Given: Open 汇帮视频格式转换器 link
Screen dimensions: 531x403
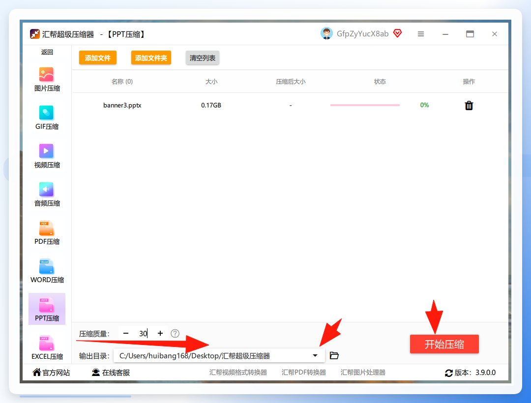Looking at the screenshot, I should (238, 373).
